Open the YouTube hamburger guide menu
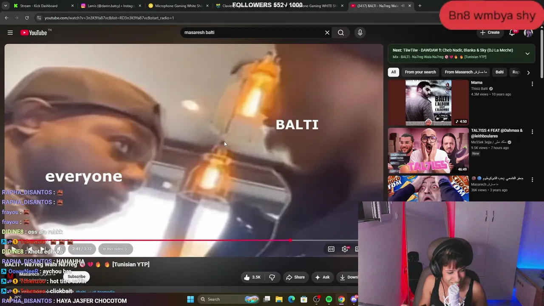Viewport: 544px width, 306px height. 10,32
